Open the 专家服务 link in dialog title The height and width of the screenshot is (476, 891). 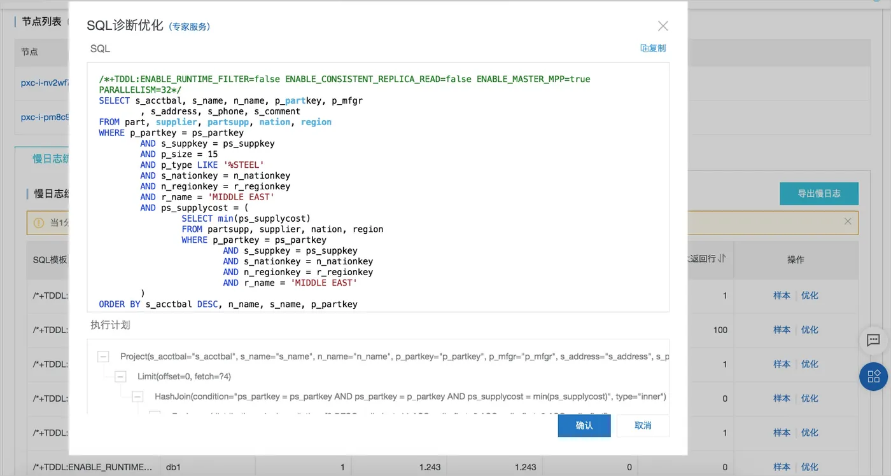190,27
